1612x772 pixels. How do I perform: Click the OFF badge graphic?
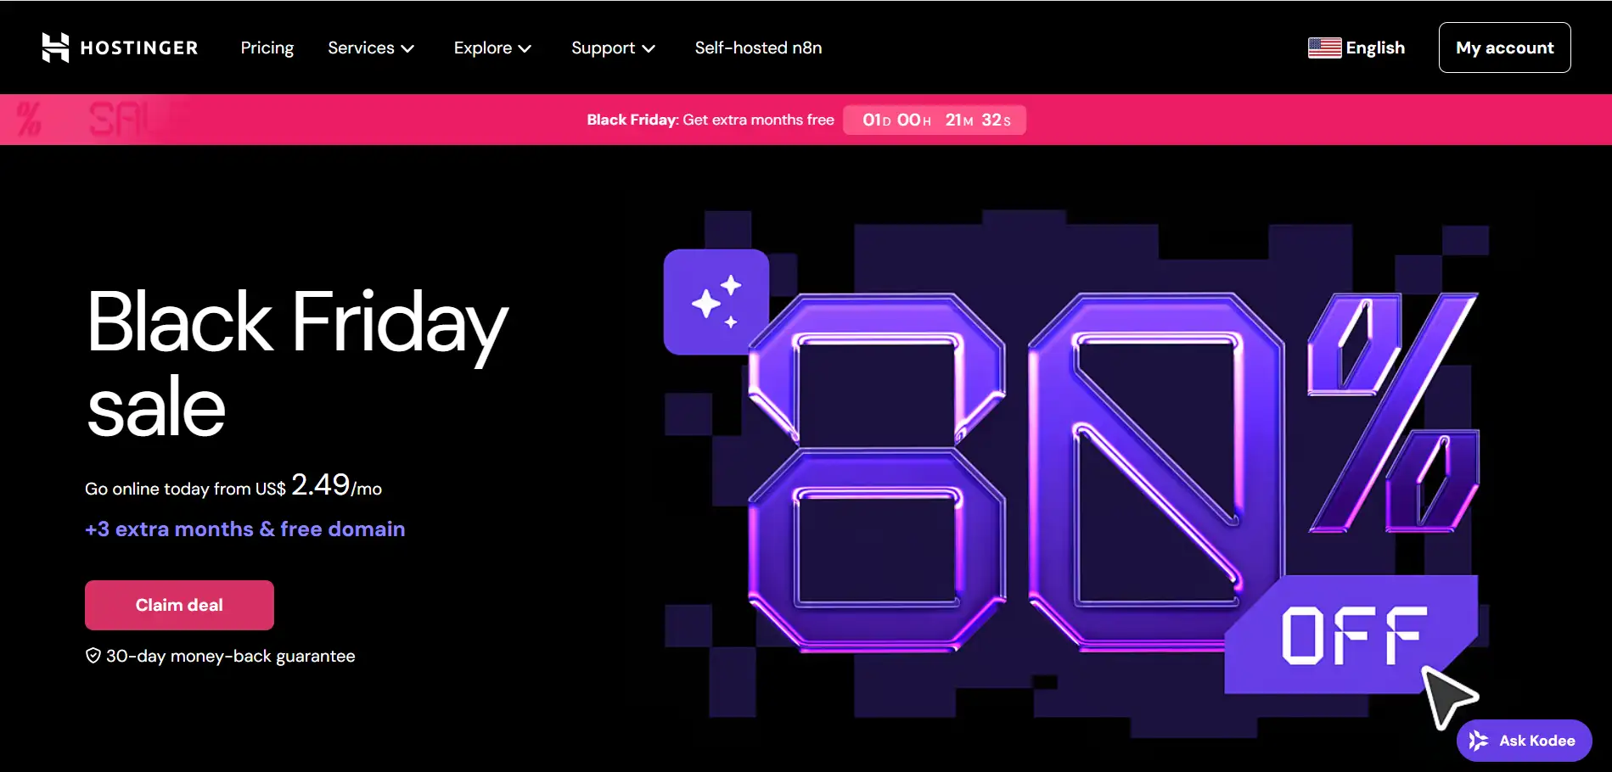click(x=1351, y=635)
